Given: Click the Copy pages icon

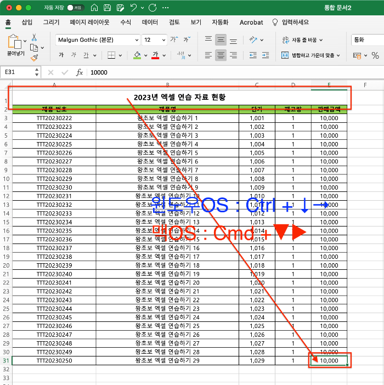Looking at the screenshot, I should [33, 48].
